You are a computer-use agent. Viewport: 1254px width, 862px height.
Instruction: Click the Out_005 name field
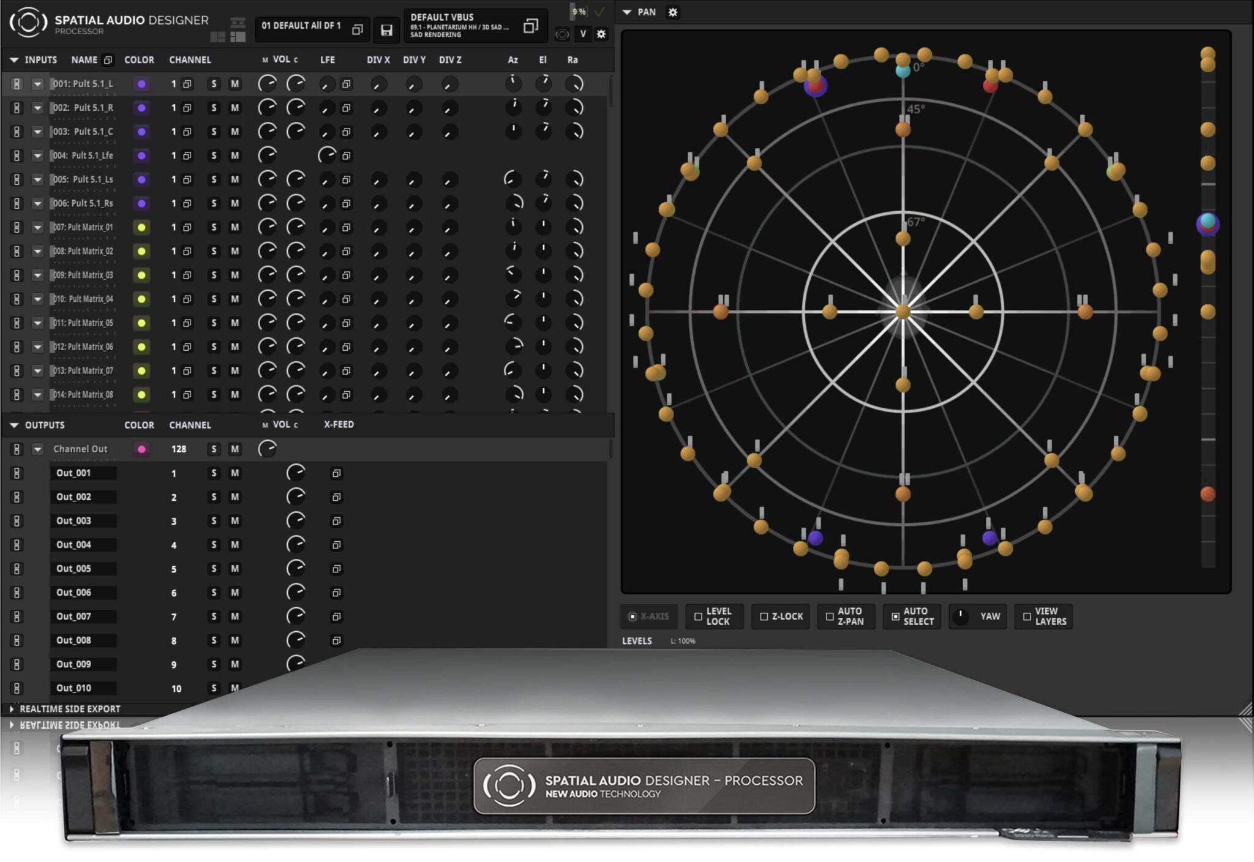click(83, 569)
